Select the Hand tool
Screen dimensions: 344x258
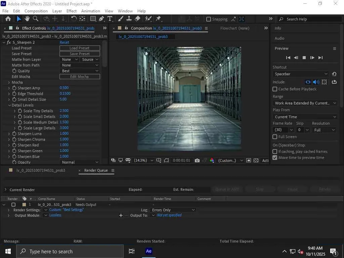pyautogui.click(x=27, y=19)
